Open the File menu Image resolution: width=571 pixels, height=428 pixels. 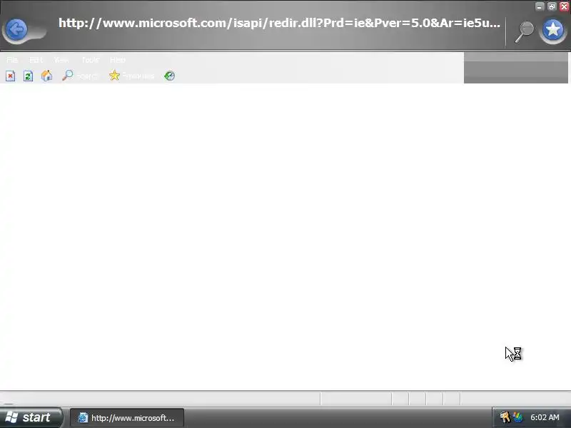12,60
